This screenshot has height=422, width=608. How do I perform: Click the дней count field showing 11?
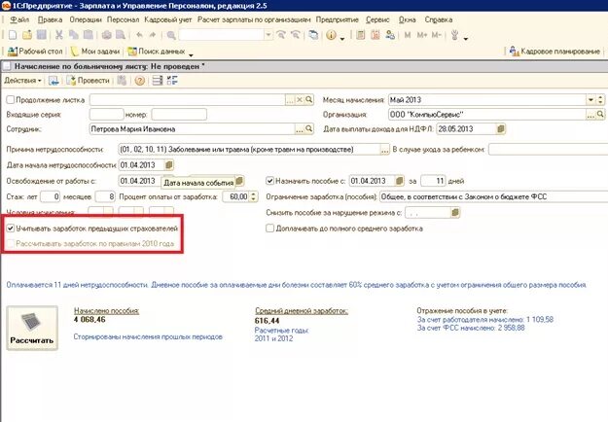coord(433,181)
